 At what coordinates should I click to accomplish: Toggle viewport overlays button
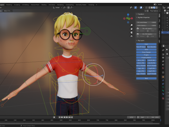click(141, 8)
